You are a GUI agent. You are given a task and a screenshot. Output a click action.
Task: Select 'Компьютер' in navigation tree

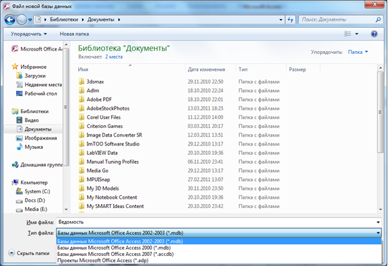click(x=30, y=182)
